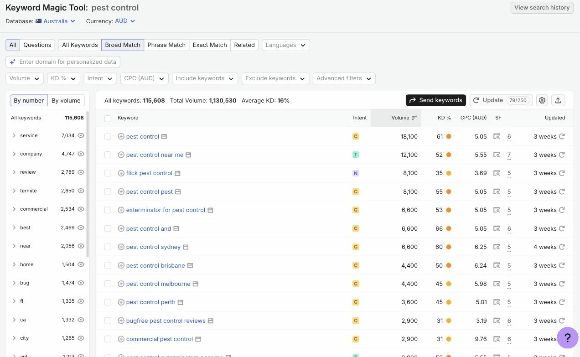Click the export upload icon
This screenshot has height=357, width=580.
click(x=558, y=100)
